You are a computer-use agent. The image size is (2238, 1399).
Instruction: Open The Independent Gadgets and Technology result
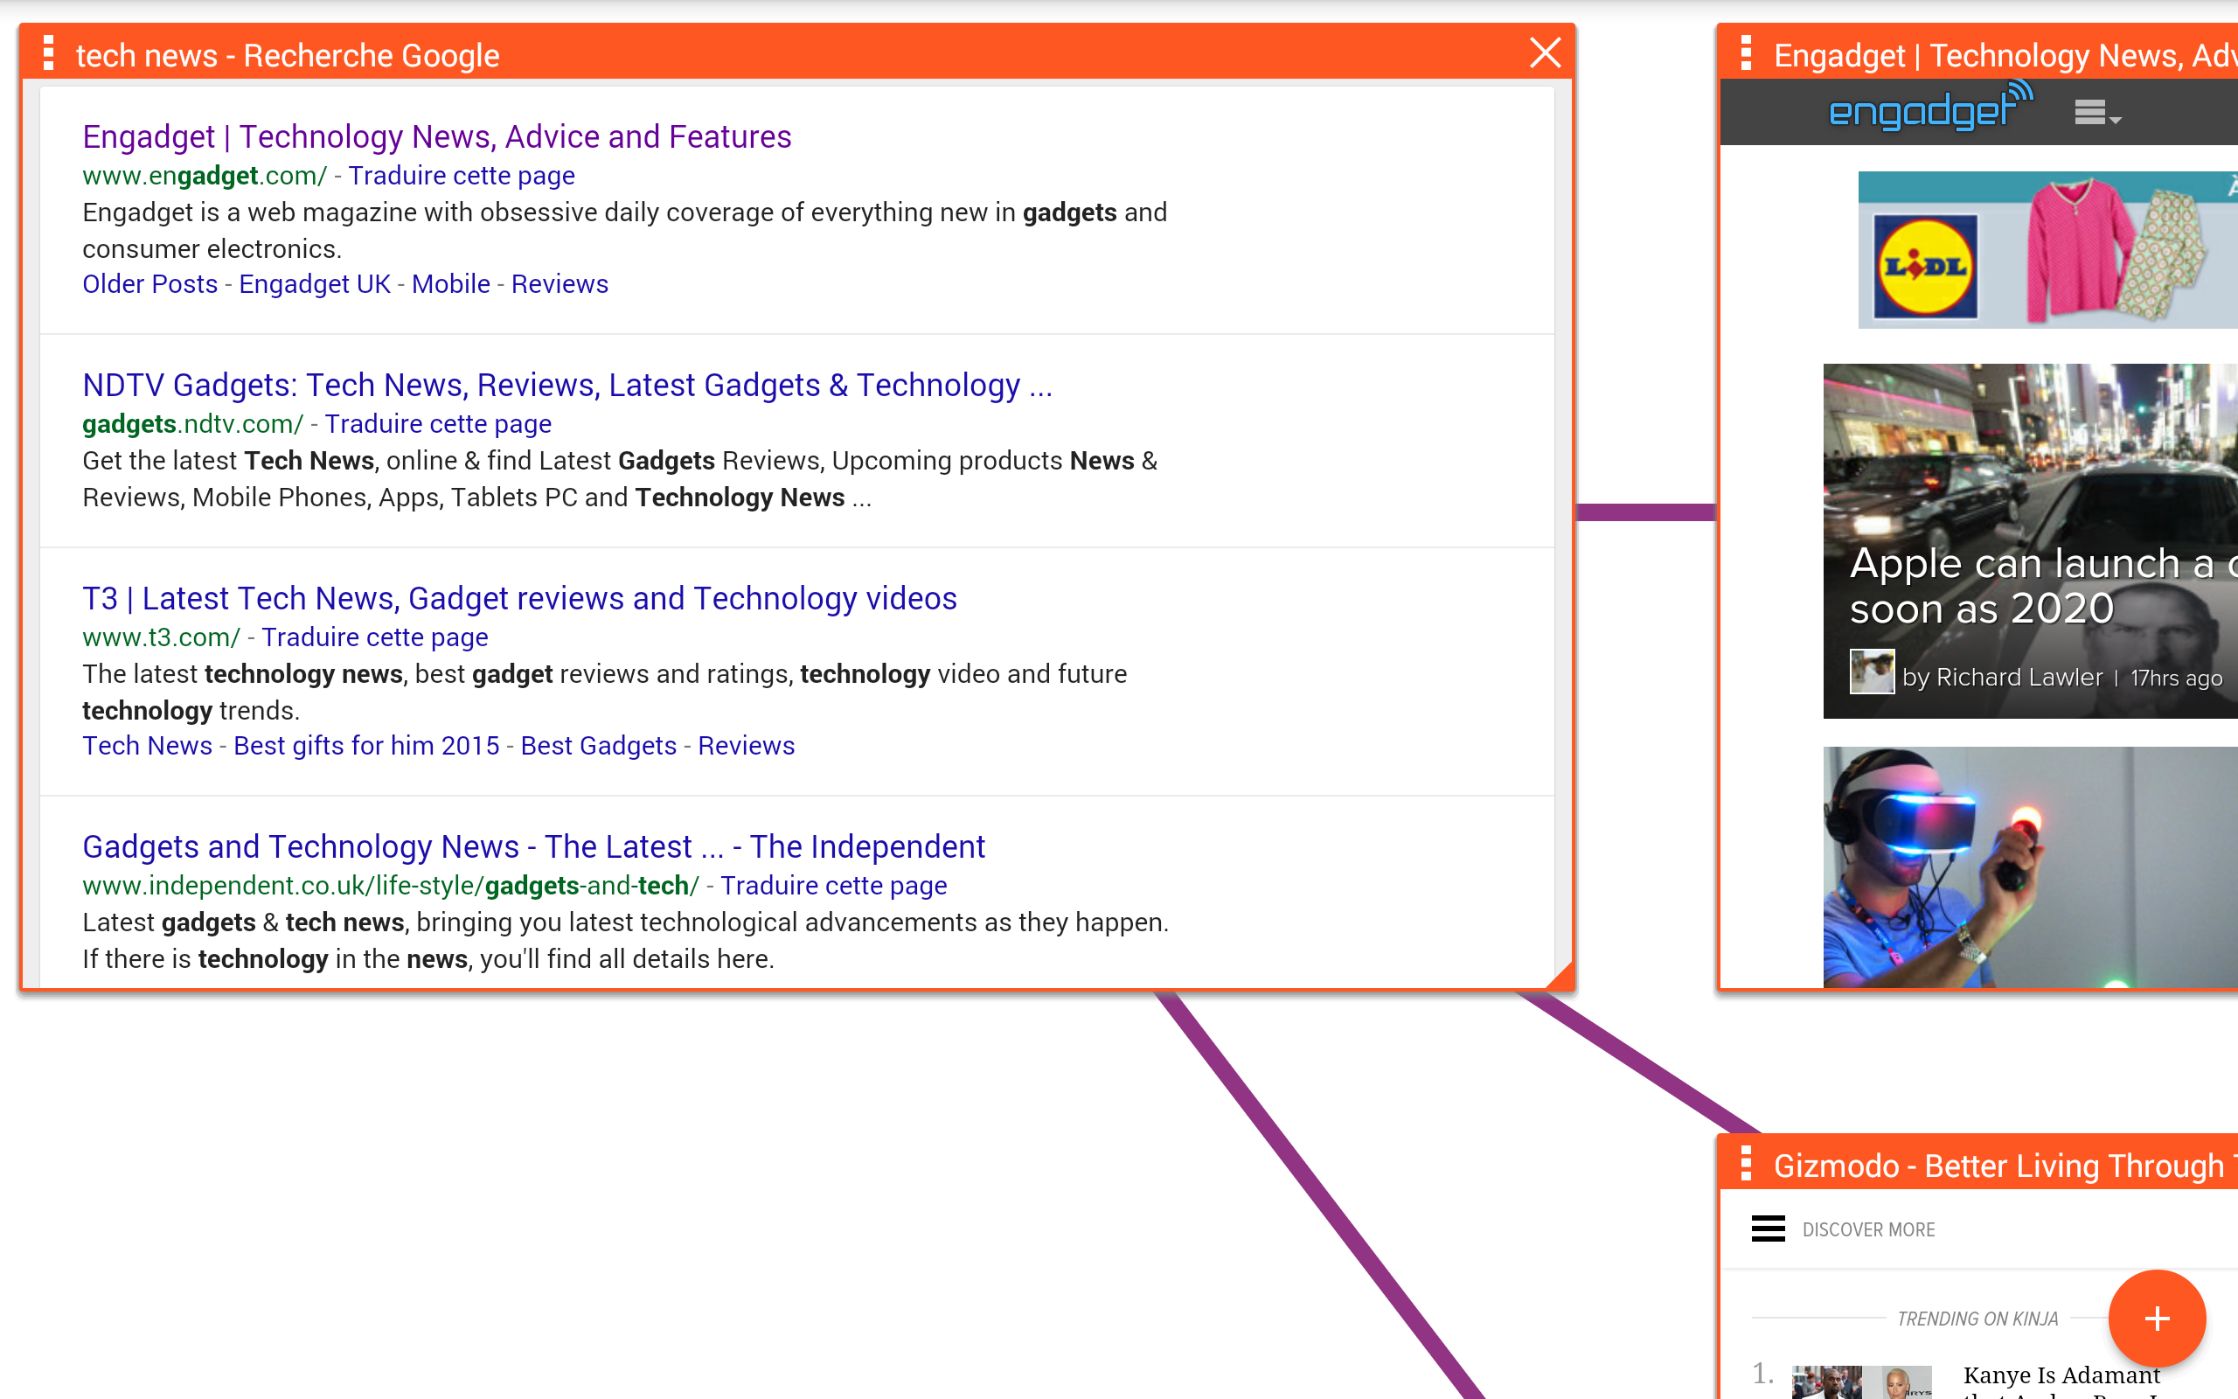click(x=533, y=846)
